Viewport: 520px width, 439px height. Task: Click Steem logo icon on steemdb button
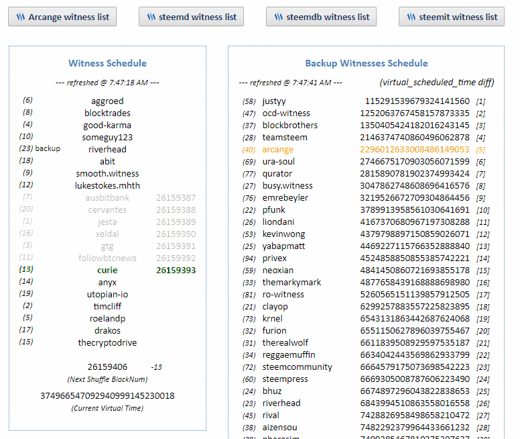[x=279, y=17]
